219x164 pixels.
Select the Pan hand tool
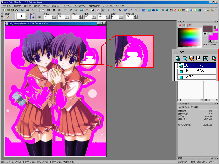[43, 10]
